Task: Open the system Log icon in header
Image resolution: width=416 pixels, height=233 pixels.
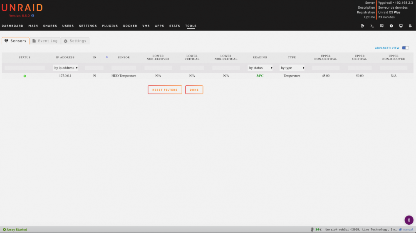Action: pyautogui.click(x=410, y=26)
